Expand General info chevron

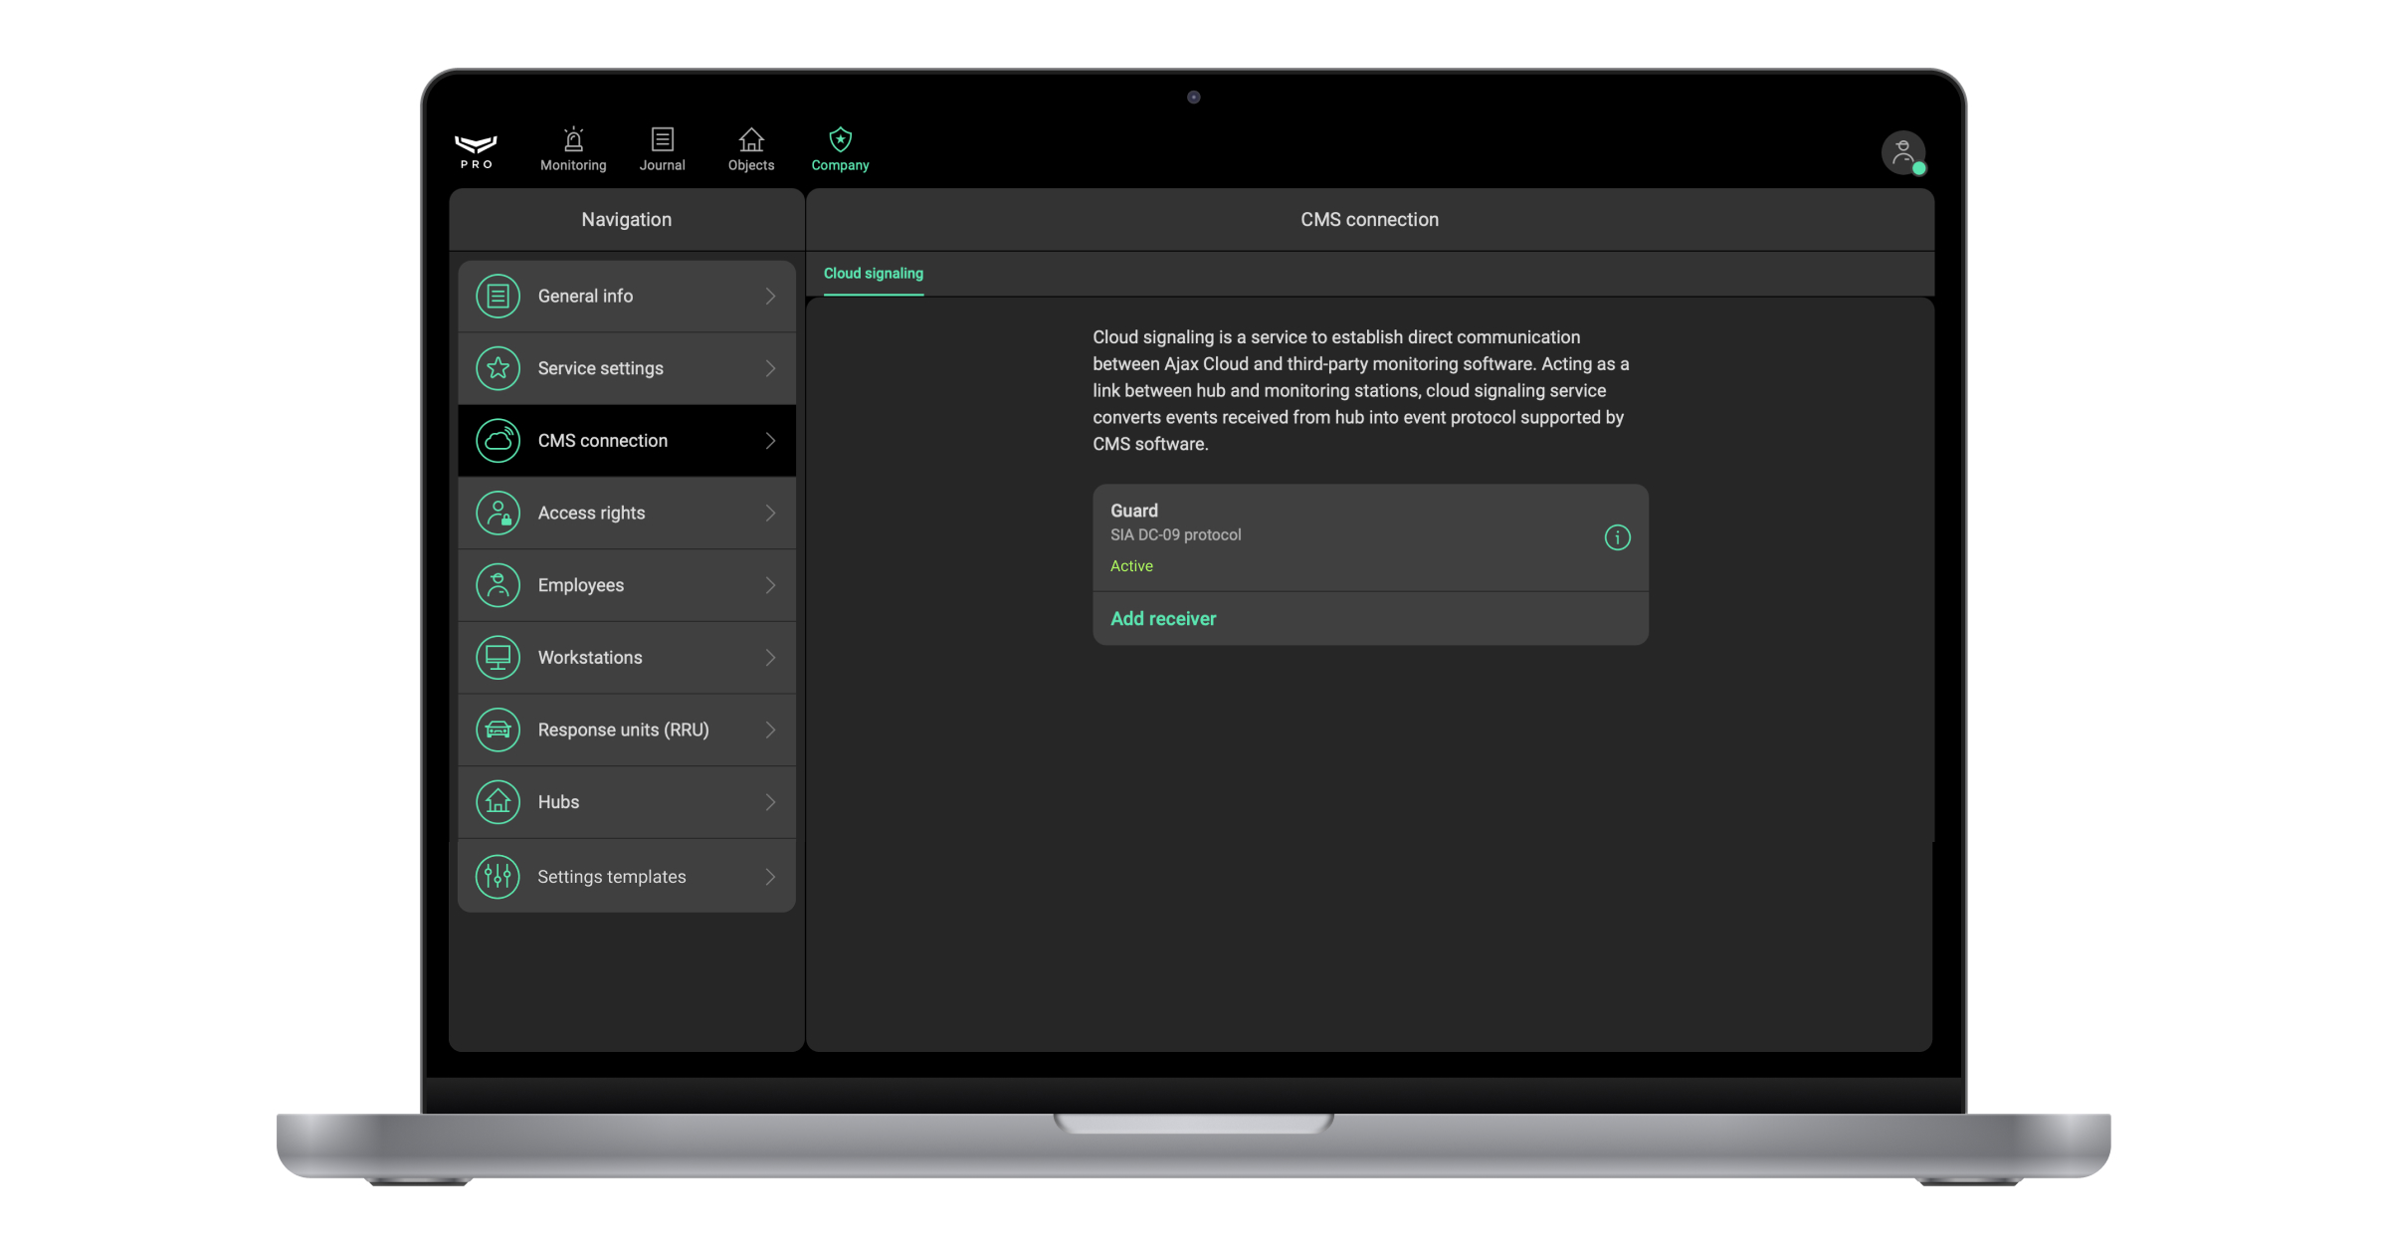770,297
